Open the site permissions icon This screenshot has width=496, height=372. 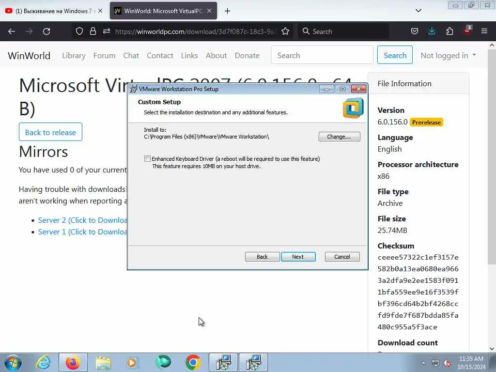click(107, 31)
